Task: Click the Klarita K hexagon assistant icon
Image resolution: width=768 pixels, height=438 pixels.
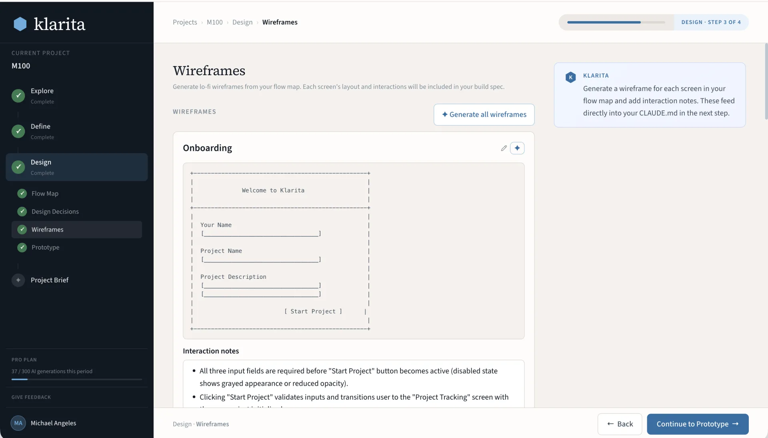Action: pos(570,77)
